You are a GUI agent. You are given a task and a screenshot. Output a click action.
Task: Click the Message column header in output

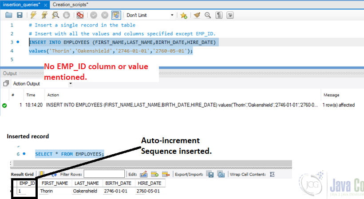[x=332, y=95]
